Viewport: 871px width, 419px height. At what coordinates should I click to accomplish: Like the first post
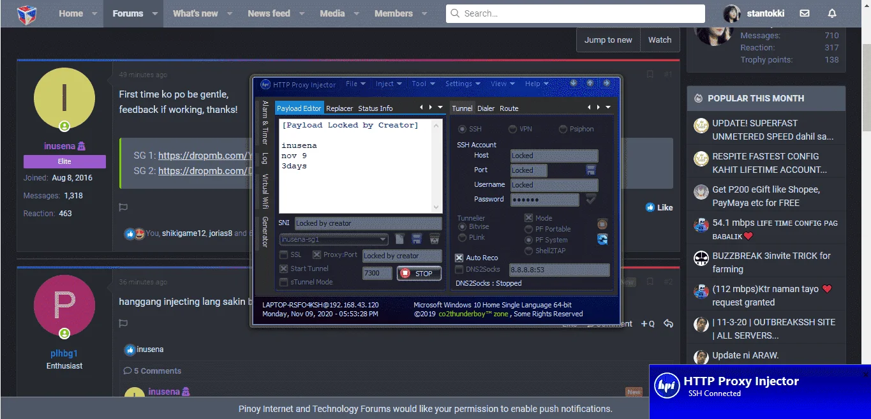(x=659, y=207)
